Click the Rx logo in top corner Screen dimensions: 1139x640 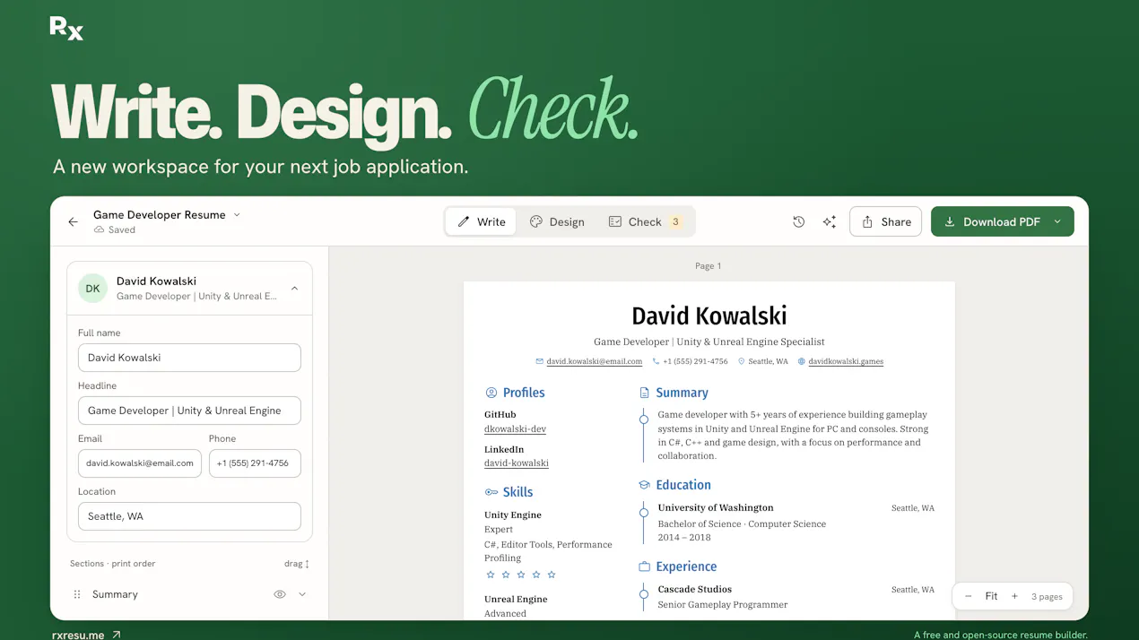pos(66,29)
